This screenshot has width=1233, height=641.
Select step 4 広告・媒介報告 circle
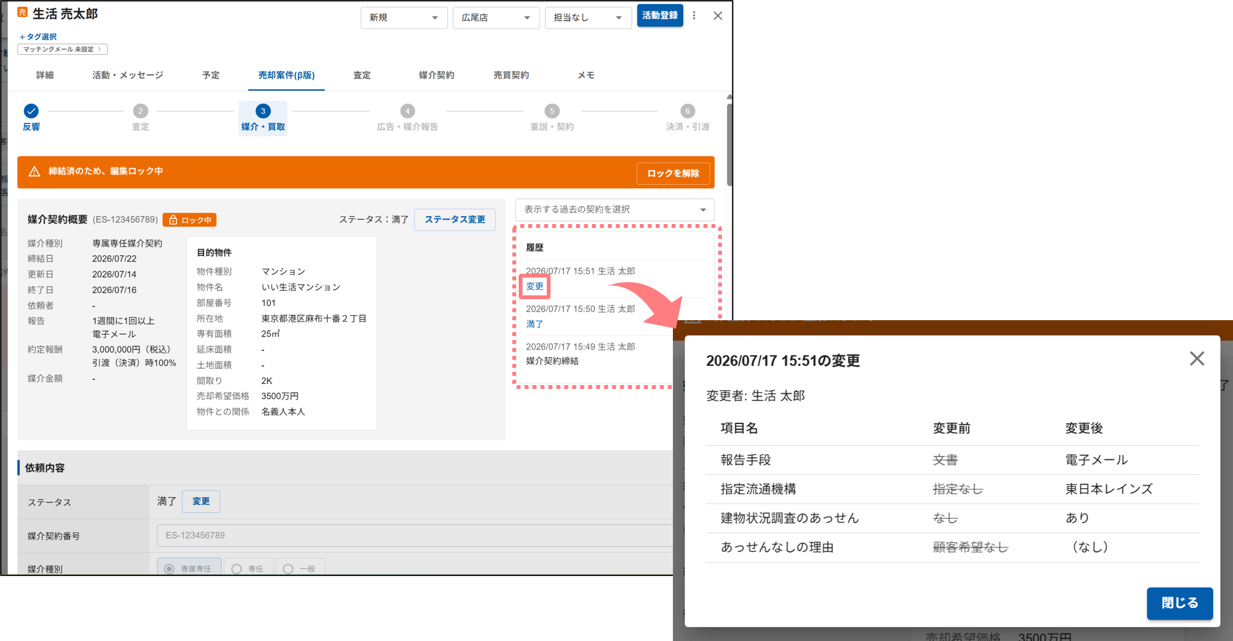tap(408, 111)
